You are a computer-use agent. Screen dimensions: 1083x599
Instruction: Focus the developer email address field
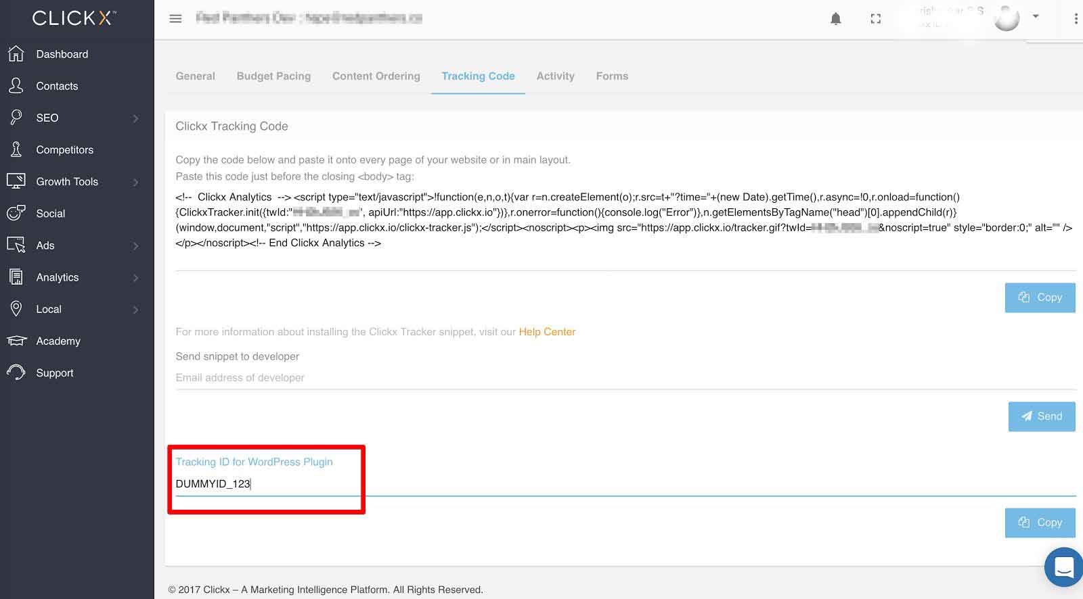click(x=625, y=378)
